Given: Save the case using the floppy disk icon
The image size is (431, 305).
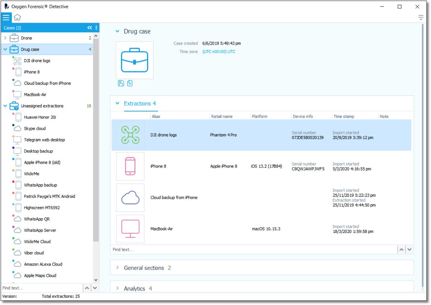Looking at the screenshot, I should click(x=121, y=83).
